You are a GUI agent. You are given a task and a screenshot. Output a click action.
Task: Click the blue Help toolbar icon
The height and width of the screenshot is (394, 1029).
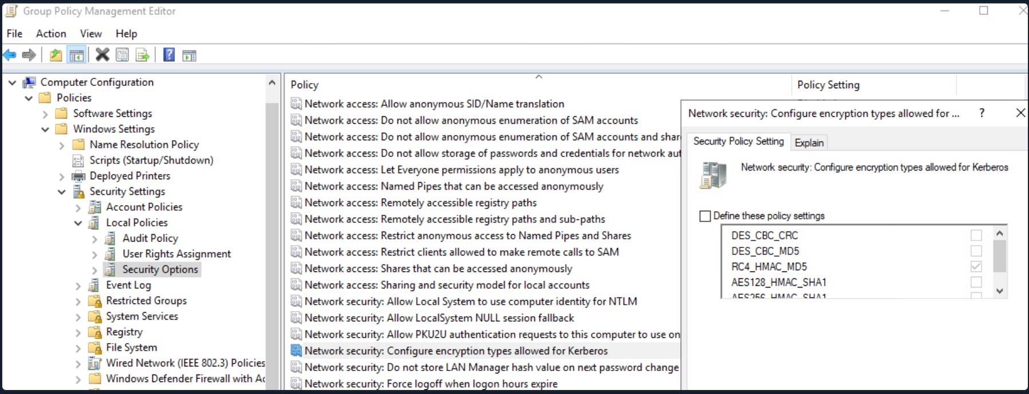[169, 55]
